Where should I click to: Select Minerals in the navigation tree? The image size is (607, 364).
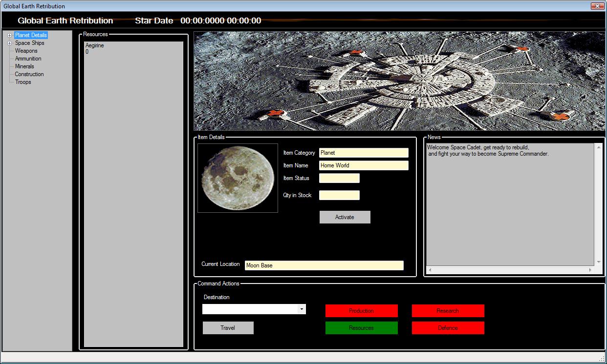[24, 66]
